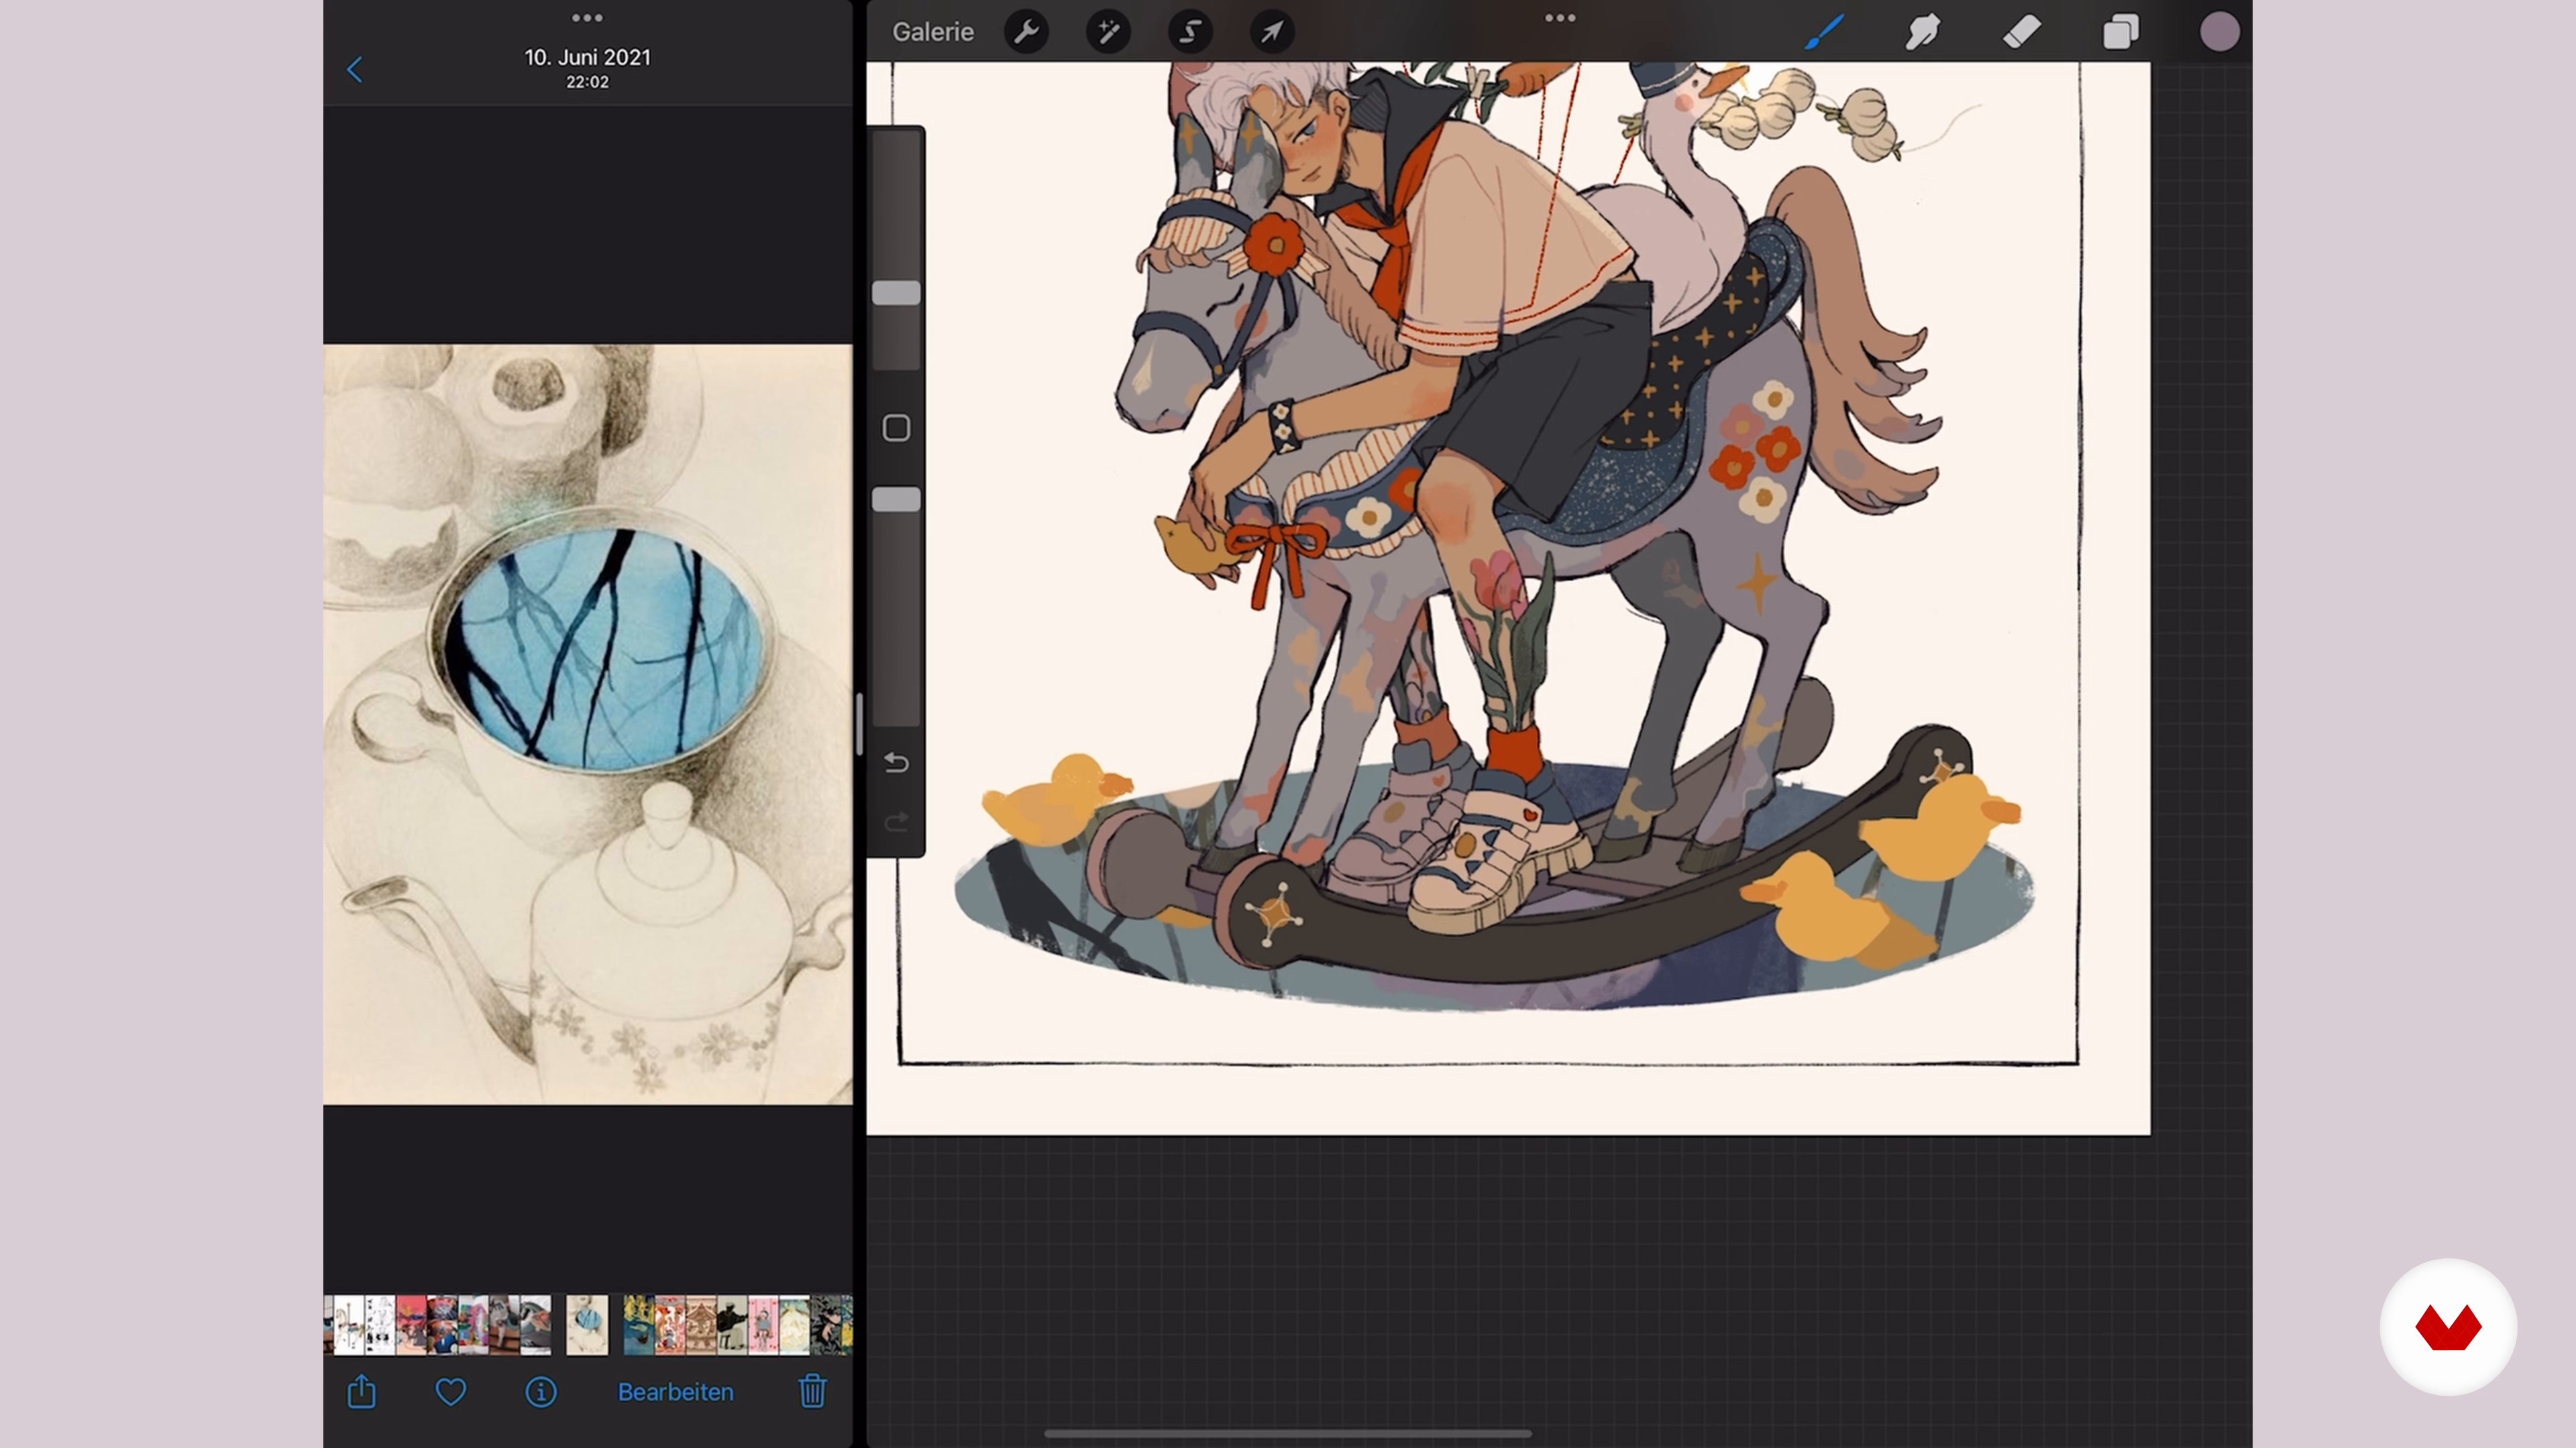The image size is (2576, 1448).
Task: Tap the square modify button in sidebar
Action: [x=896, y=429]
